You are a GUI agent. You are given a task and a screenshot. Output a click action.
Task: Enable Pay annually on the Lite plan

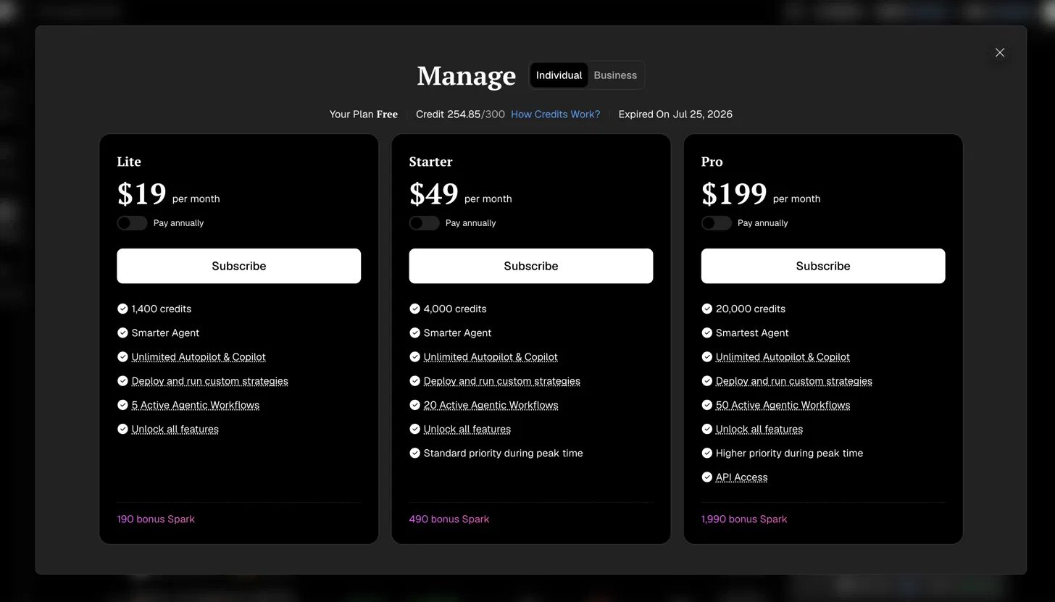click(132, 223)
